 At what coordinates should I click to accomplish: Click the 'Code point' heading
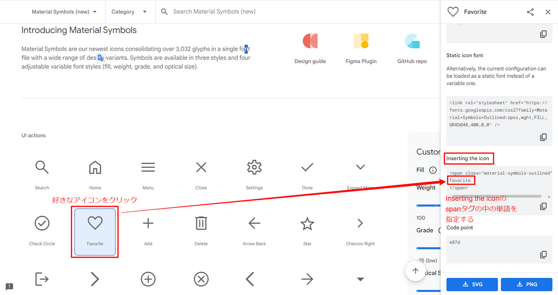click(460, 228)
